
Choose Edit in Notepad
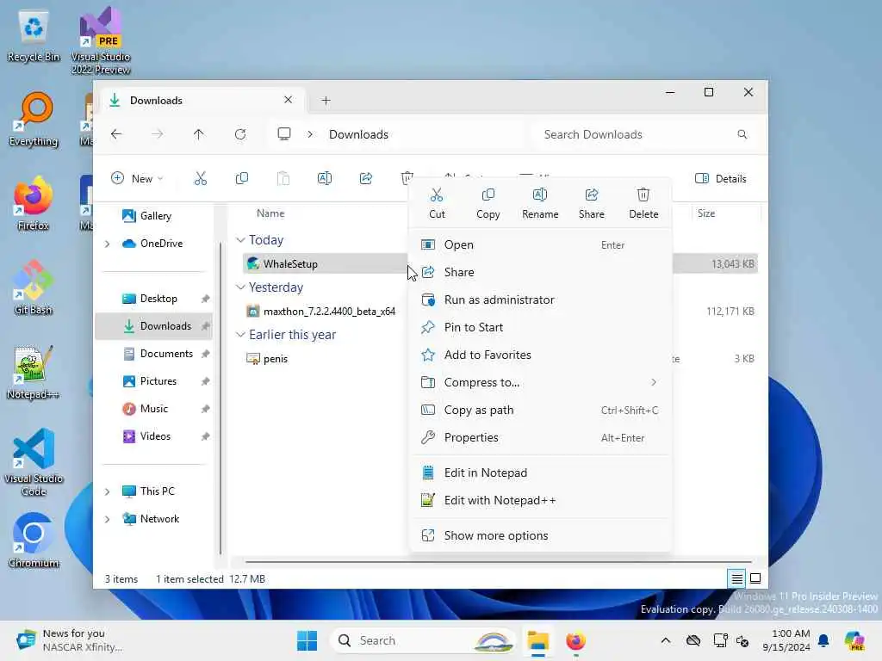pos(540,473)
